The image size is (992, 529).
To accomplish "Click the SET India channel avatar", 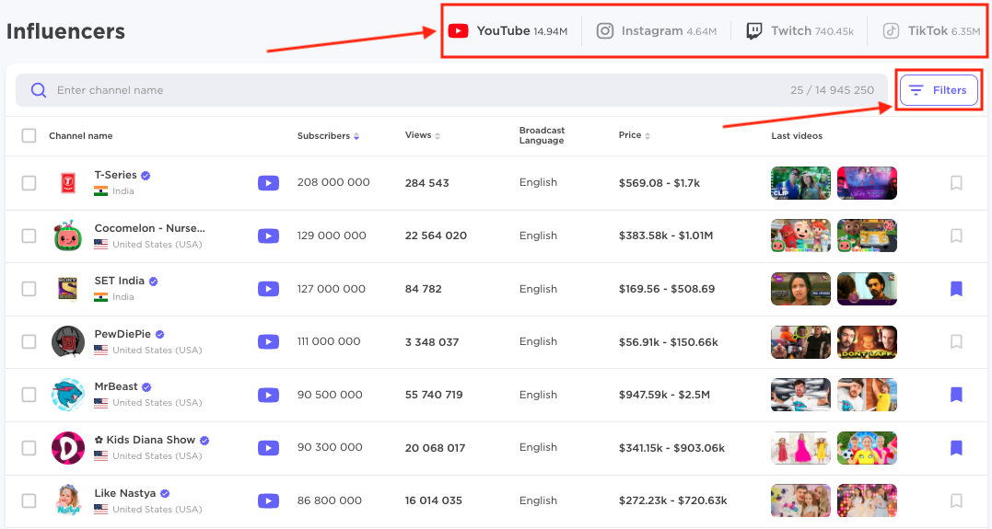I will point(67,289).
